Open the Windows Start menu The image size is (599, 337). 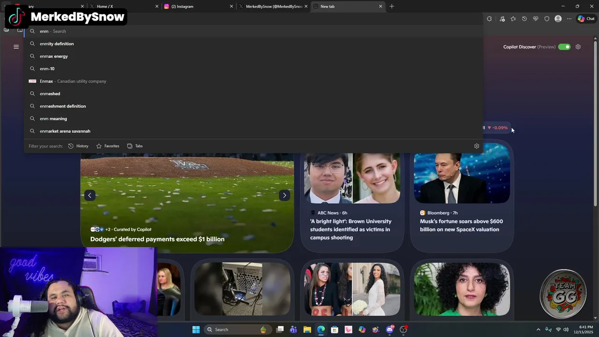coord(196,330)
